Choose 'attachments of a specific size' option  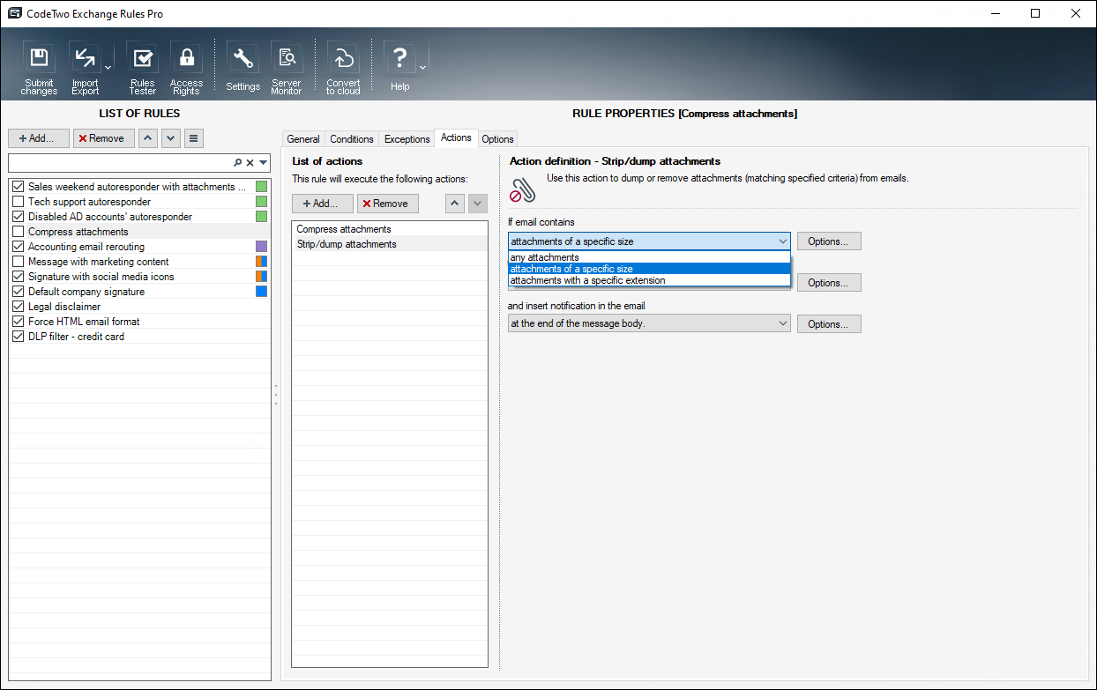tap(649, 269)
